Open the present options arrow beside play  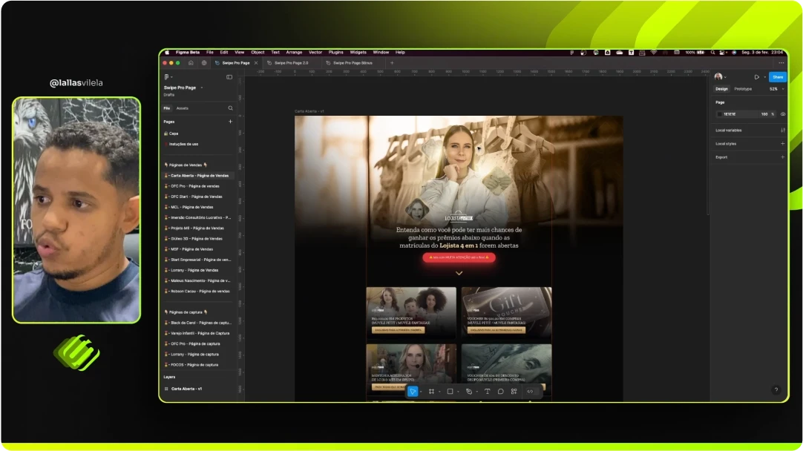tap(764, 77)
